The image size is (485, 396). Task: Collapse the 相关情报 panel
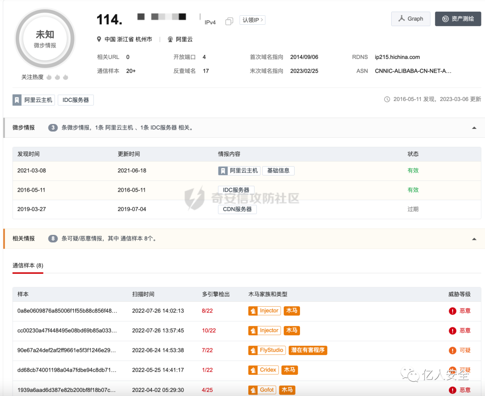click(x=474, y=238)
